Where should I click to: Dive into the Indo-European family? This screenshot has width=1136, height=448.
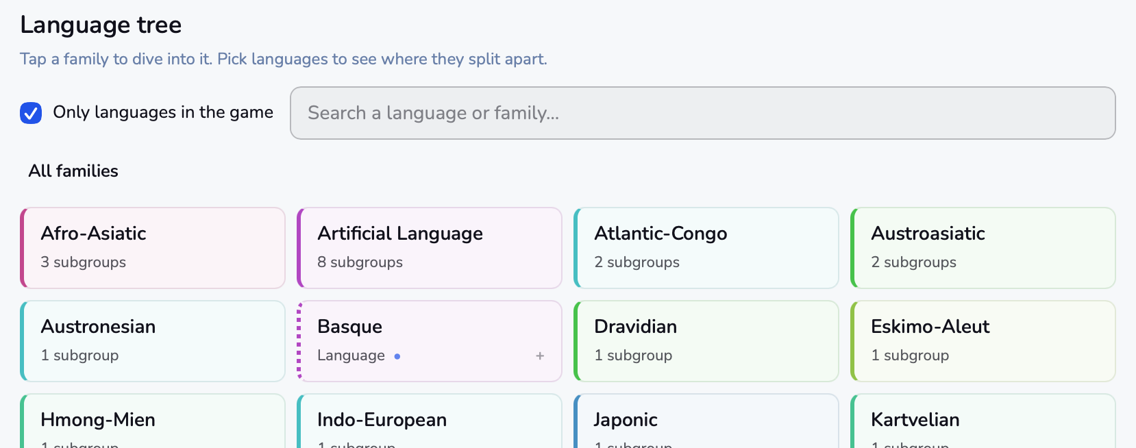430,421
